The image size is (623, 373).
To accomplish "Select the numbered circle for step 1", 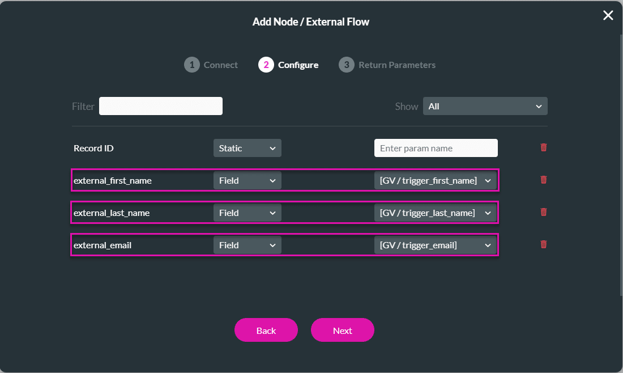I will pyautogui.click(x=191, y=65).
